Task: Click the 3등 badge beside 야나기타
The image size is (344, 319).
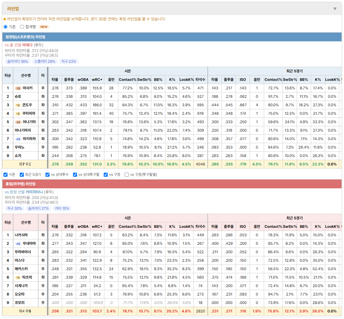Action: coord(18,122)
